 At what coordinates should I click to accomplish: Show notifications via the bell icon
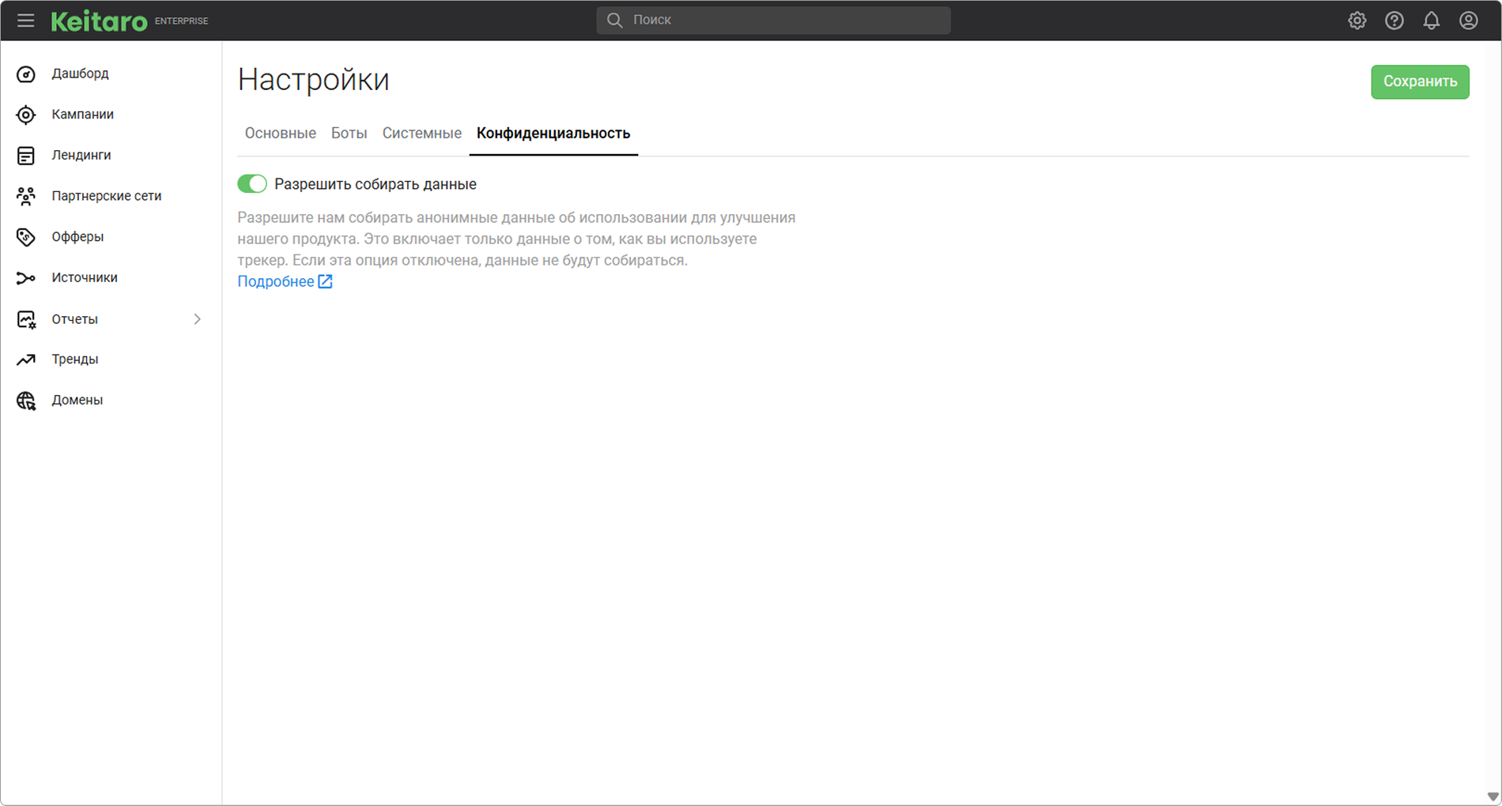(1431, 21)
